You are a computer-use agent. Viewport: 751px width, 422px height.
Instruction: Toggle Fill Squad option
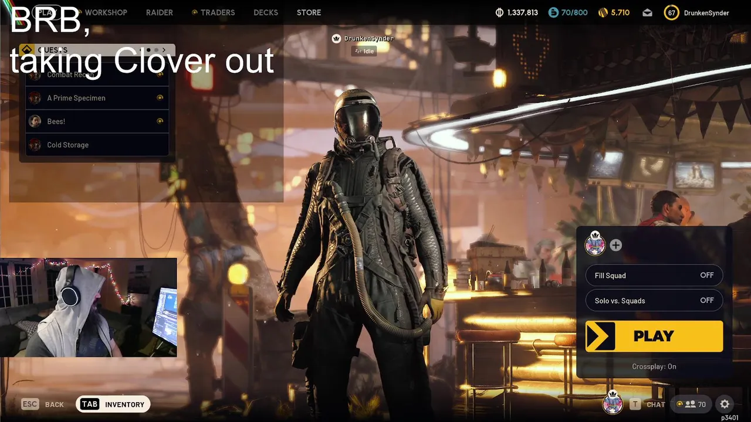[654, 275]
